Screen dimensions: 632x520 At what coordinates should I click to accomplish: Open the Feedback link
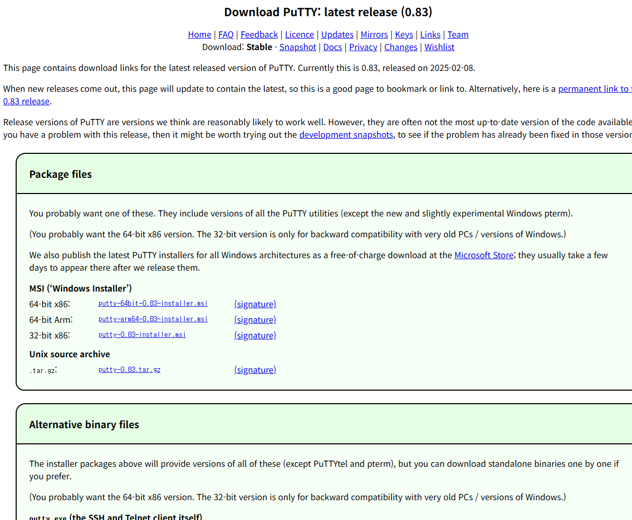pos(259,34)
